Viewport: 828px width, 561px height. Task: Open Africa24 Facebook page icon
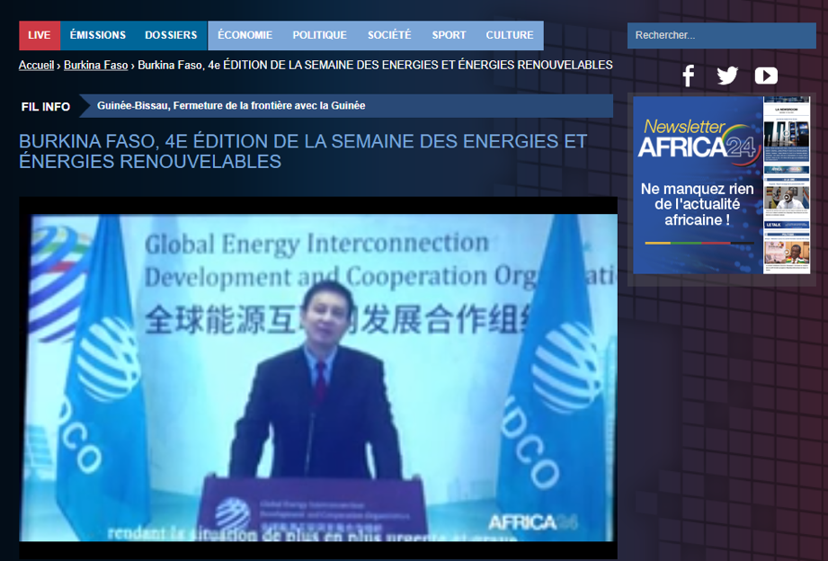[689, 76]
